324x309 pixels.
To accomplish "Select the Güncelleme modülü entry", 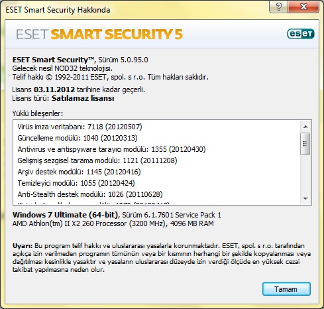I will [x=78, y=138].
